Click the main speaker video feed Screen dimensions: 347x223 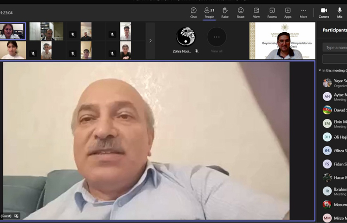pyautogui.click(x=146, y=141)
